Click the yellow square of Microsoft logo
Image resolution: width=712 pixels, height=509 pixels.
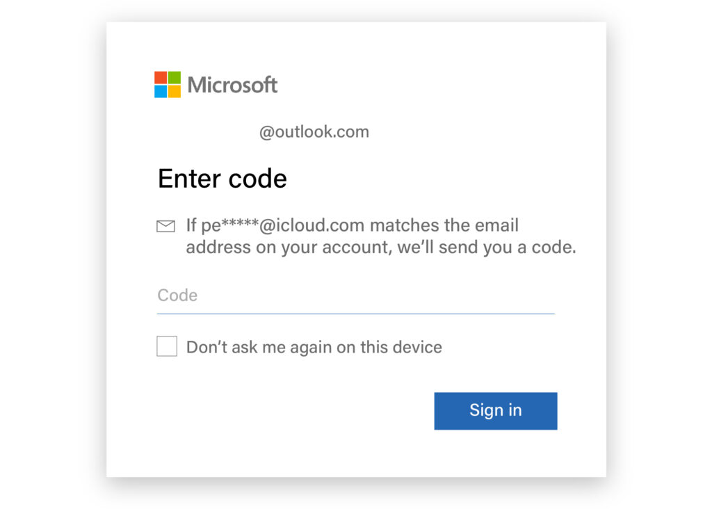click(x=175, y=92)
